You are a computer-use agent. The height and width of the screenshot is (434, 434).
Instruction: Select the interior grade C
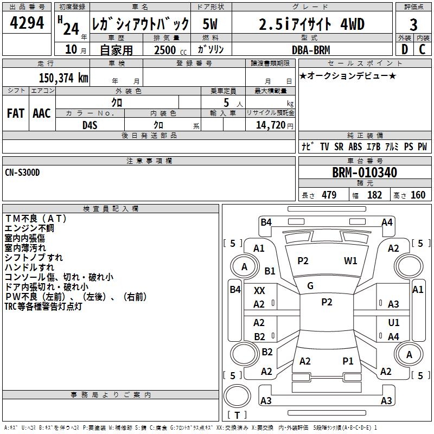click(x=422, y=49)
